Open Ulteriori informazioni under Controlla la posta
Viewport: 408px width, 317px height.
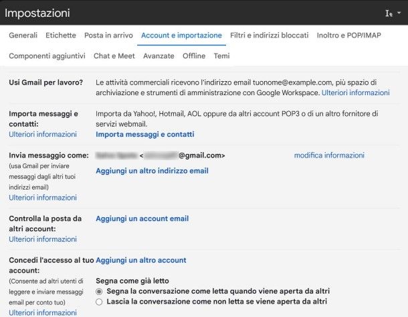pos(43,239)
